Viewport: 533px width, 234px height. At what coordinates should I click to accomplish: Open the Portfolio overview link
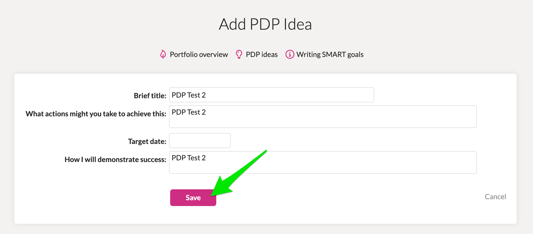click(199, 55)
